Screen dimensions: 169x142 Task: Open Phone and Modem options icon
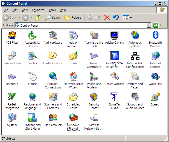(94, 76)
